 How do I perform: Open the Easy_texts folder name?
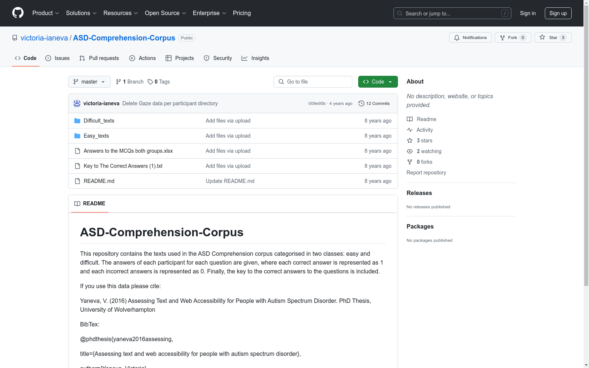point(96,136)
